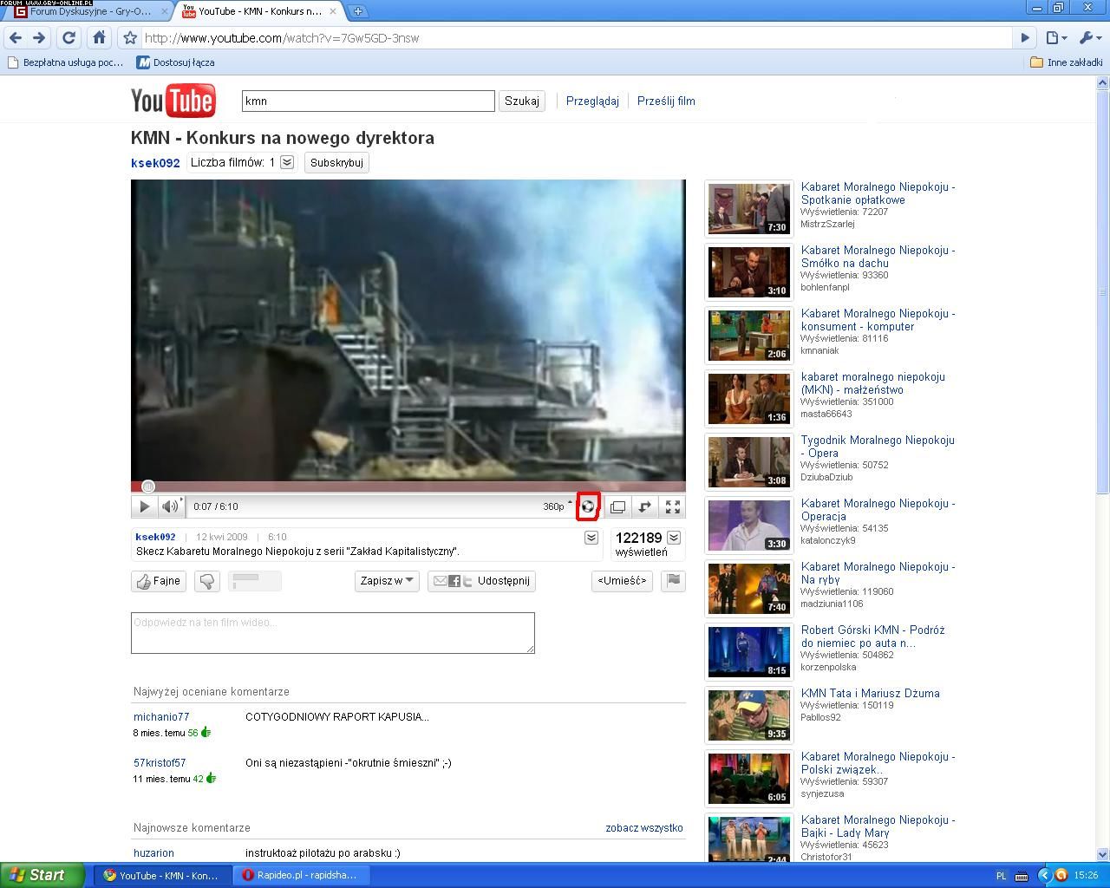Click the Subskrybuj button
Viewport: 1110px width, 888px height.
coord(336,162)
